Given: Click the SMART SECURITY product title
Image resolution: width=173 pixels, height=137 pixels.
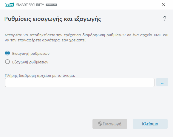Looking at the screenshot, I should (30, 5).
